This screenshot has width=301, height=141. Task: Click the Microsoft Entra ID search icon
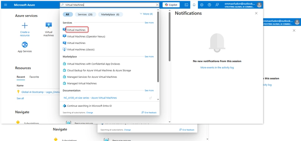click(x=64, y=106)
